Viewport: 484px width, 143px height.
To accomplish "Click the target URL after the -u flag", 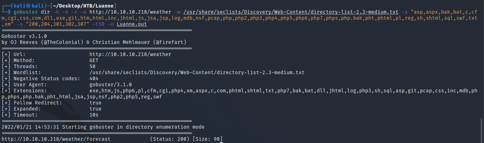I will point(130,12).
